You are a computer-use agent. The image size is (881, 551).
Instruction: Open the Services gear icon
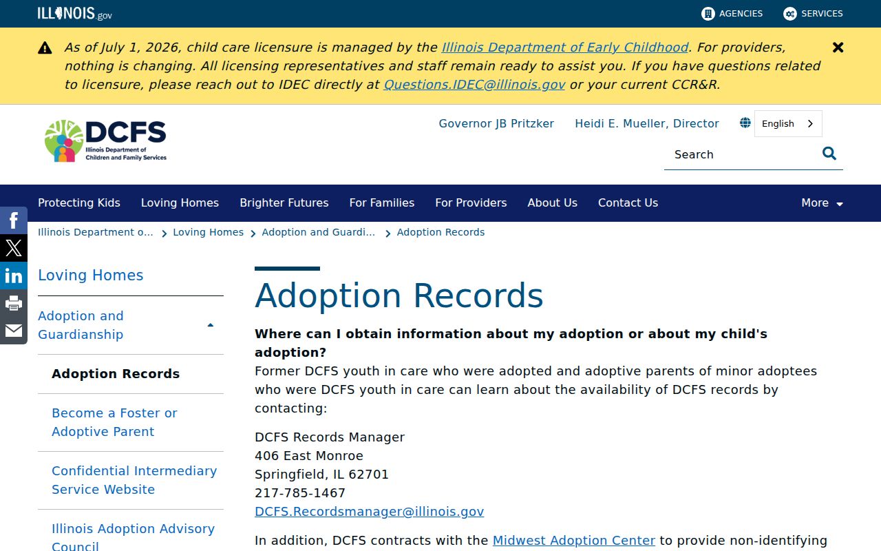(790, 14)
